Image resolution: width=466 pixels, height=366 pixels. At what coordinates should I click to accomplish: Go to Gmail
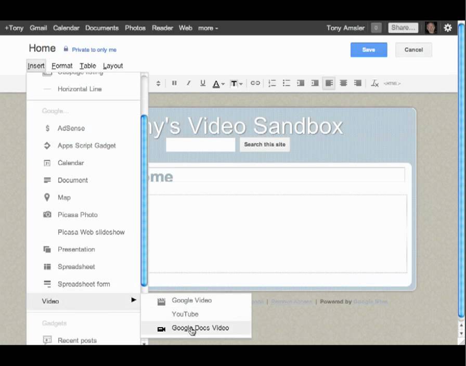[38, 28]
